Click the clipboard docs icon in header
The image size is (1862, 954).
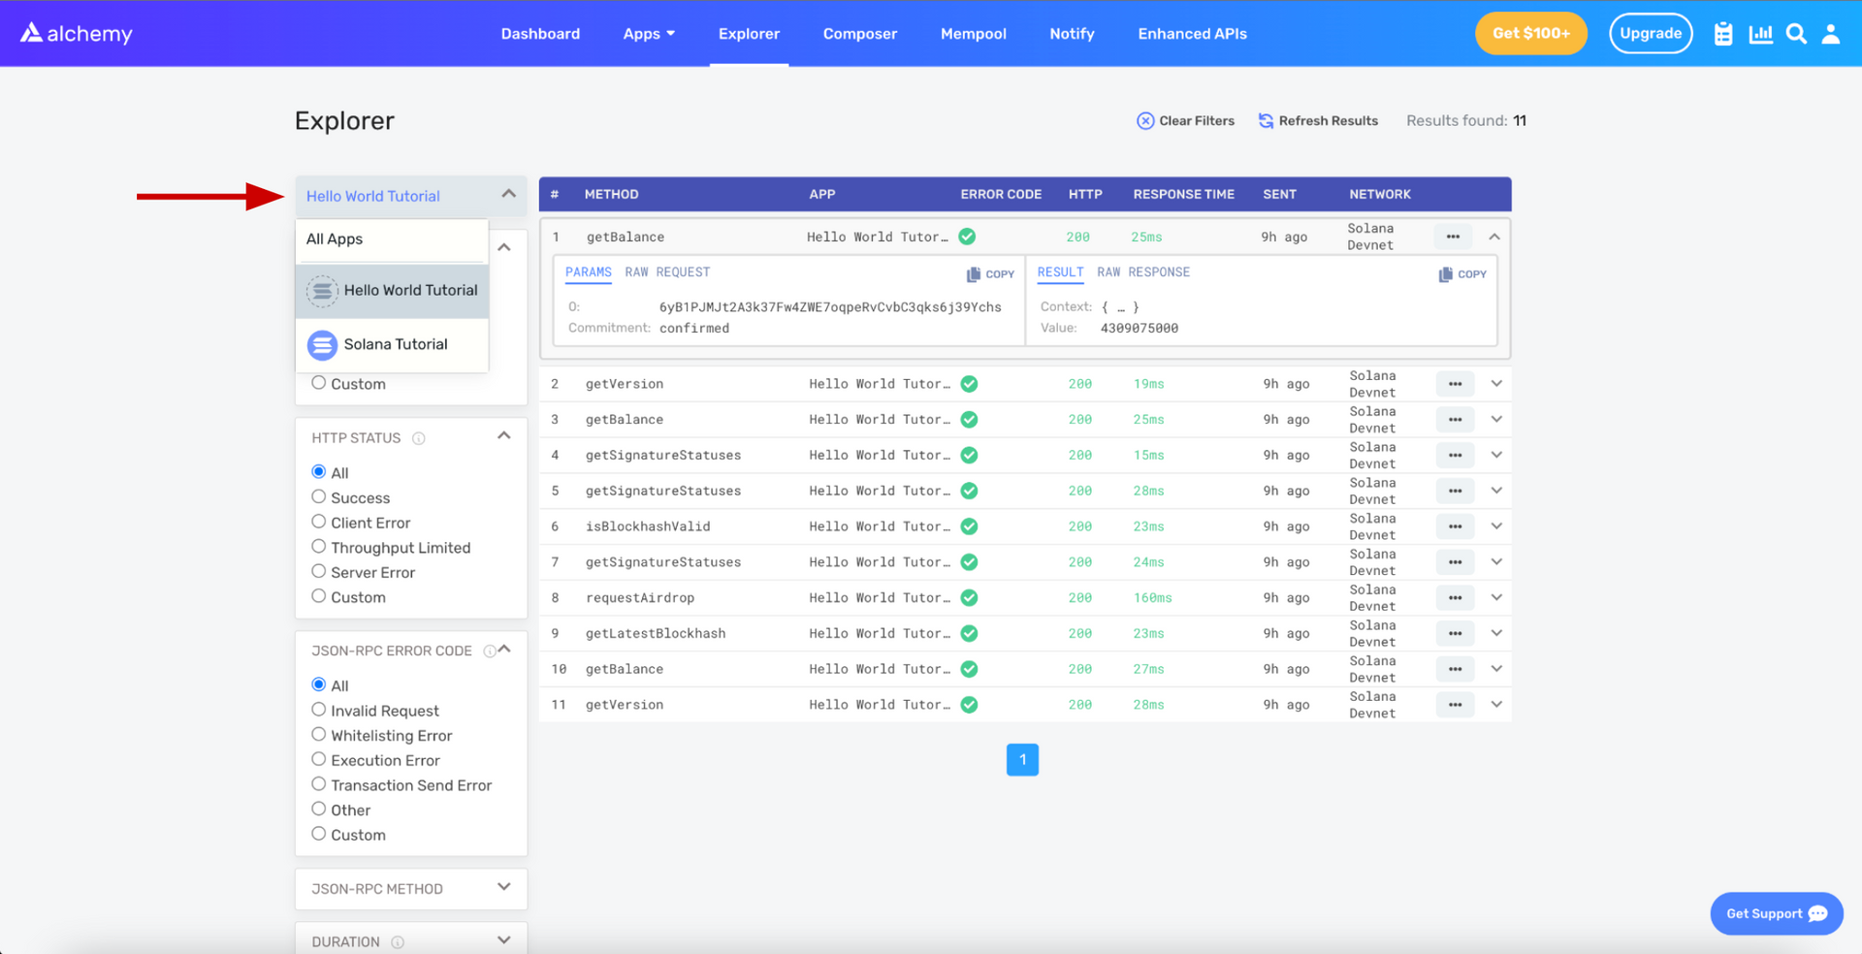click(1723, 34)
